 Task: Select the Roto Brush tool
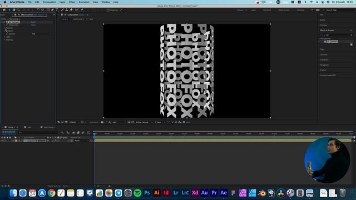(77, 10)
